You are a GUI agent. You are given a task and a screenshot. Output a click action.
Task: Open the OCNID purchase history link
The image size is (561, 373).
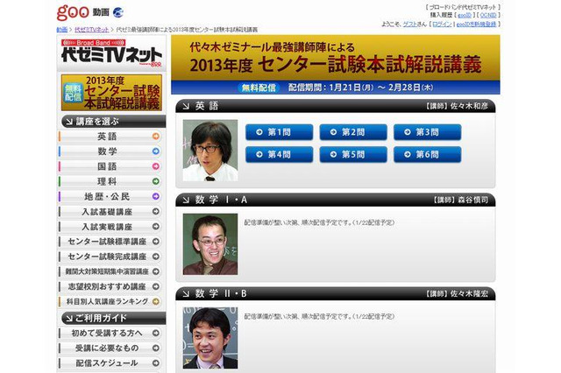click(x=488, y=16)
